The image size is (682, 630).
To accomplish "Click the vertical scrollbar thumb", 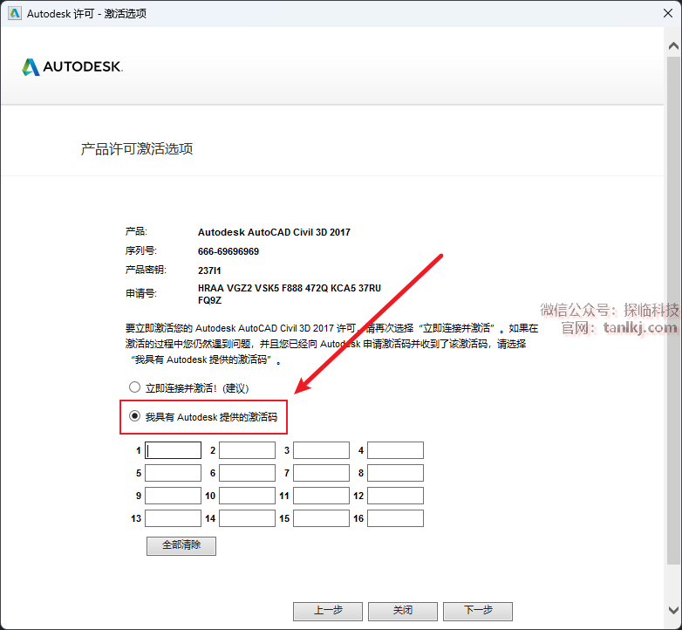I will (673, 310).
